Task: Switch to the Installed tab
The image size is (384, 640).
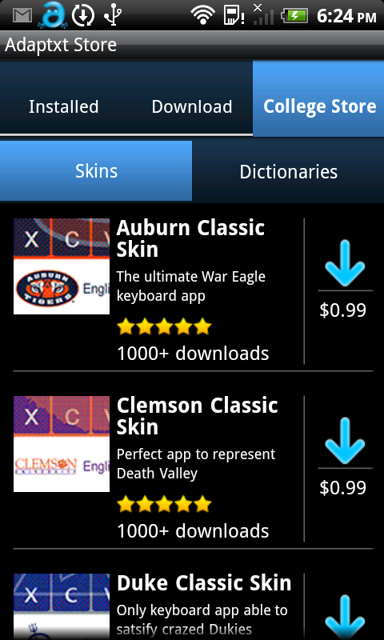Action: [x=64, y=106]
